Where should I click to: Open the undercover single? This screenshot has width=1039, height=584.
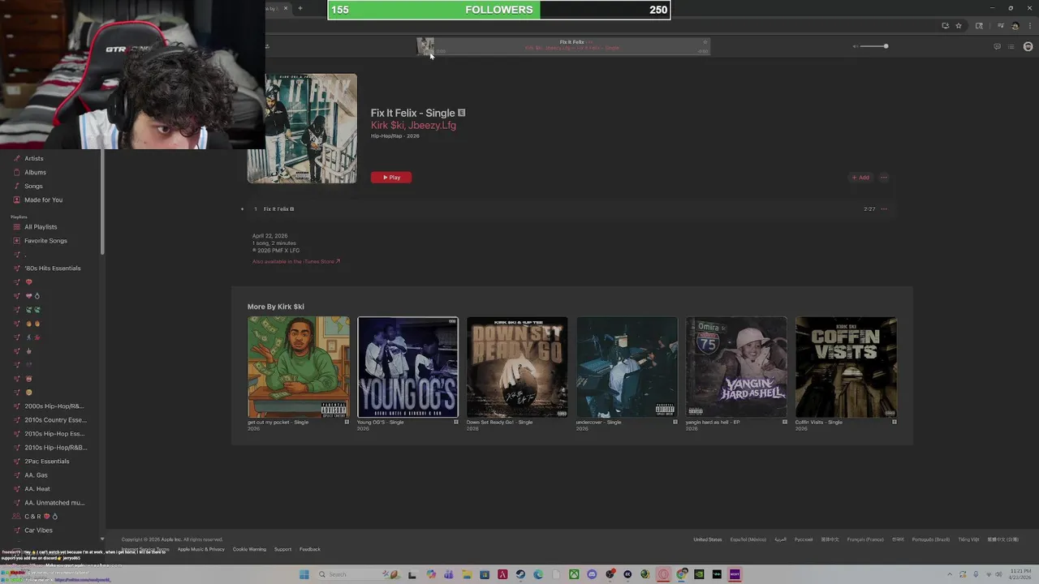(627, 367)
